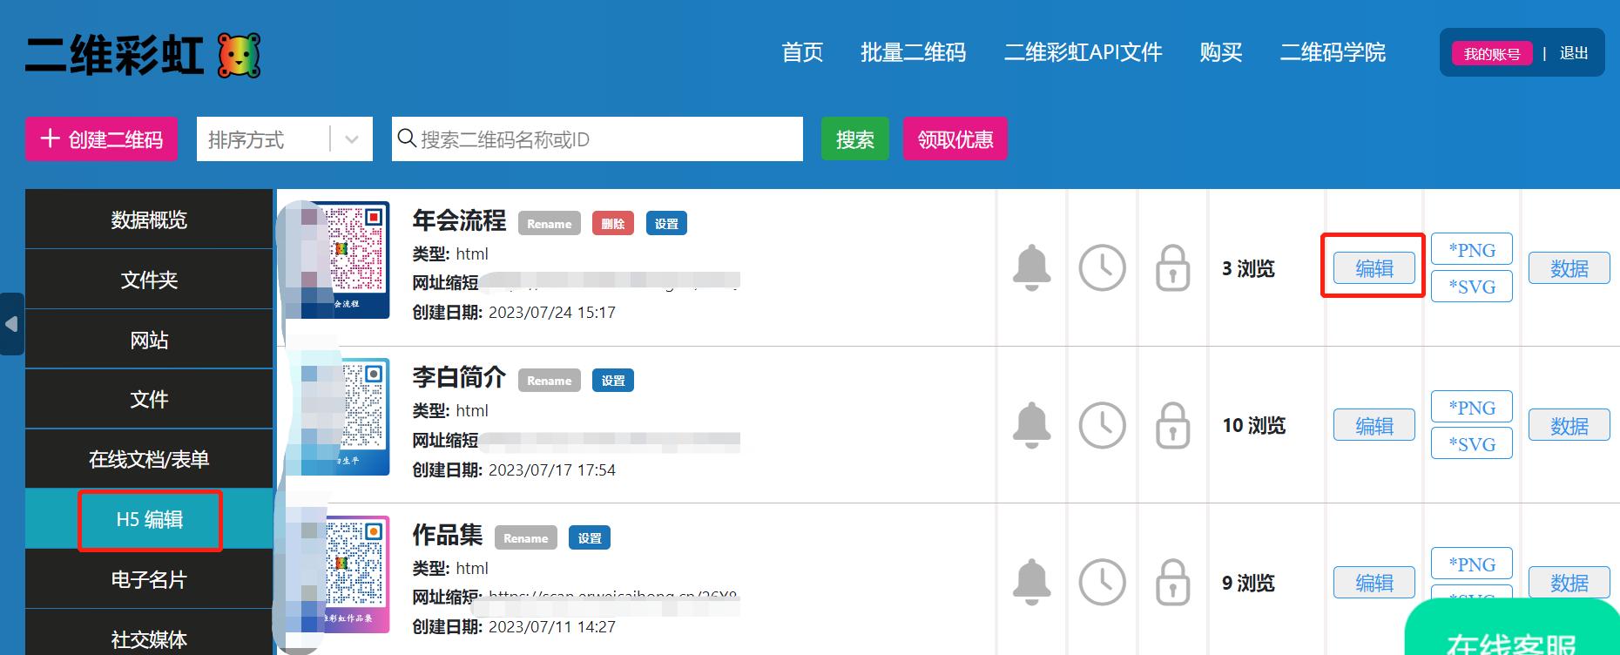Click the clock icon for 作品集
Viewport: 1620px width, 655px height.
click(1102, 582)
